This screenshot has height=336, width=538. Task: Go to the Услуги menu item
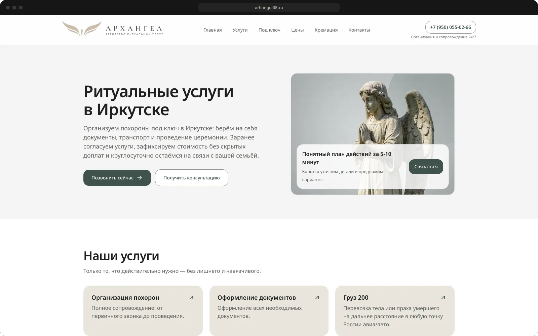240,30
